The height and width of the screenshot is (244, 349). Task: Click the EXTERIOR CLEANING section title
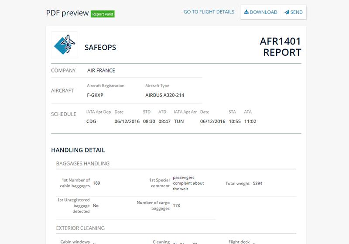tap(80, 228)
